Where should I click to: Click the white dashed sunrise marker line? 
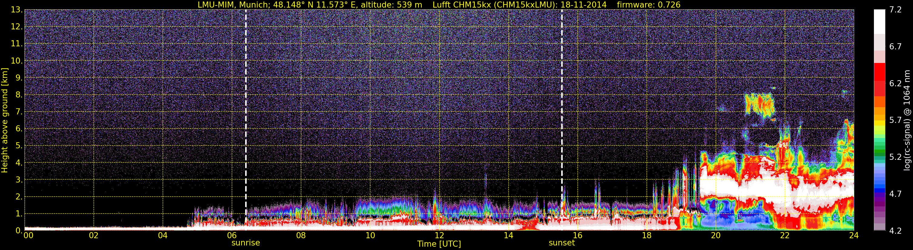pyautogui.click(x=246, y=120)
